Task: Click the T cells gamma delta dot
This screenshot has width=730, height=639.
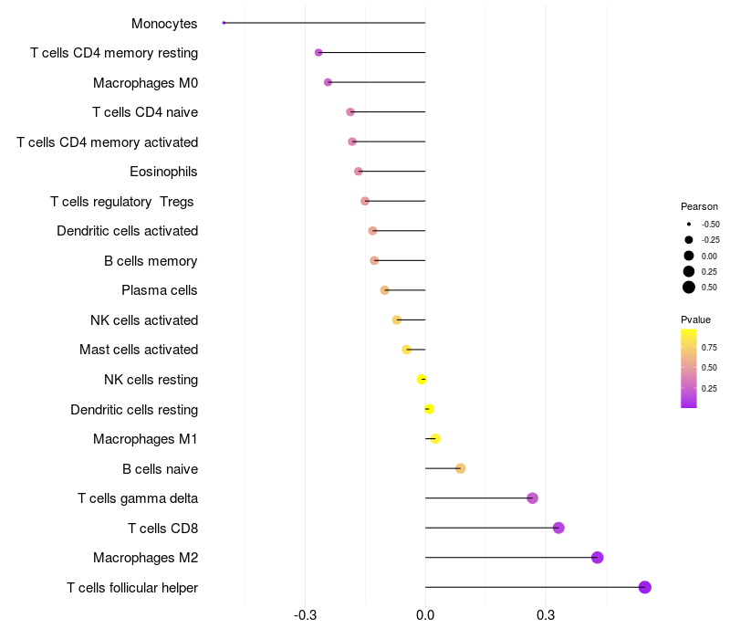Action: click(533, 498)
